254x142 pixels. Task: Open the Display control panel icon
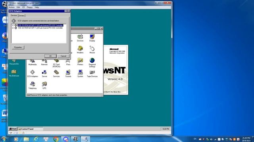(x=92, y=38)
